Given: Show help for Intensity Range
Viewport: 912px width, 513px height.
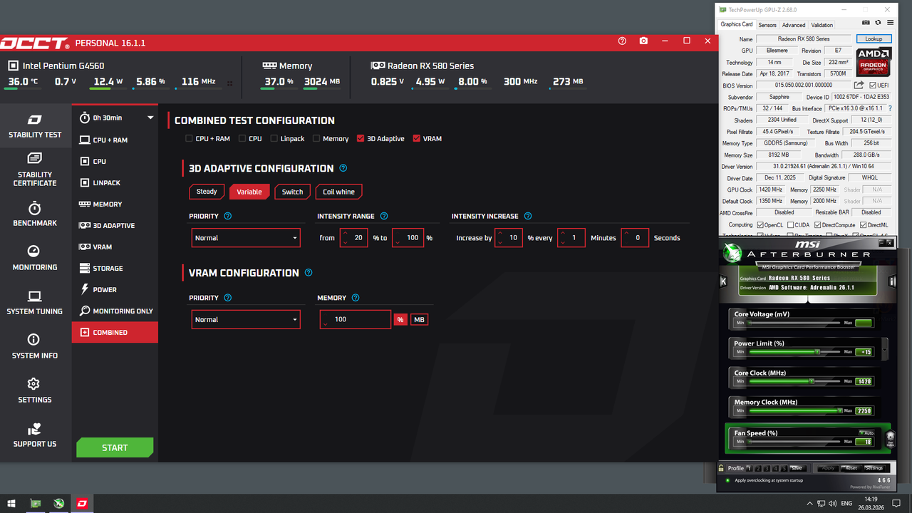Looking at the screenshot, I should click(384, 216).
